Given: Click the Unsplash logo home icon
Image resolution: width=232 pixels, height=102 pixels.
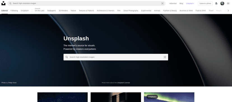Looking at the screenshot, I should click(x=3, y=3).
